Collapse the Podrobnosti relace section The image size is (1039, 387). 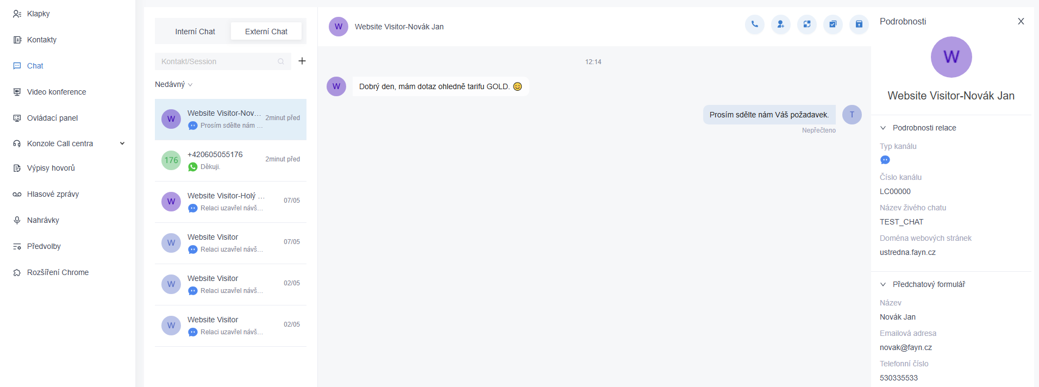point(883,128)
